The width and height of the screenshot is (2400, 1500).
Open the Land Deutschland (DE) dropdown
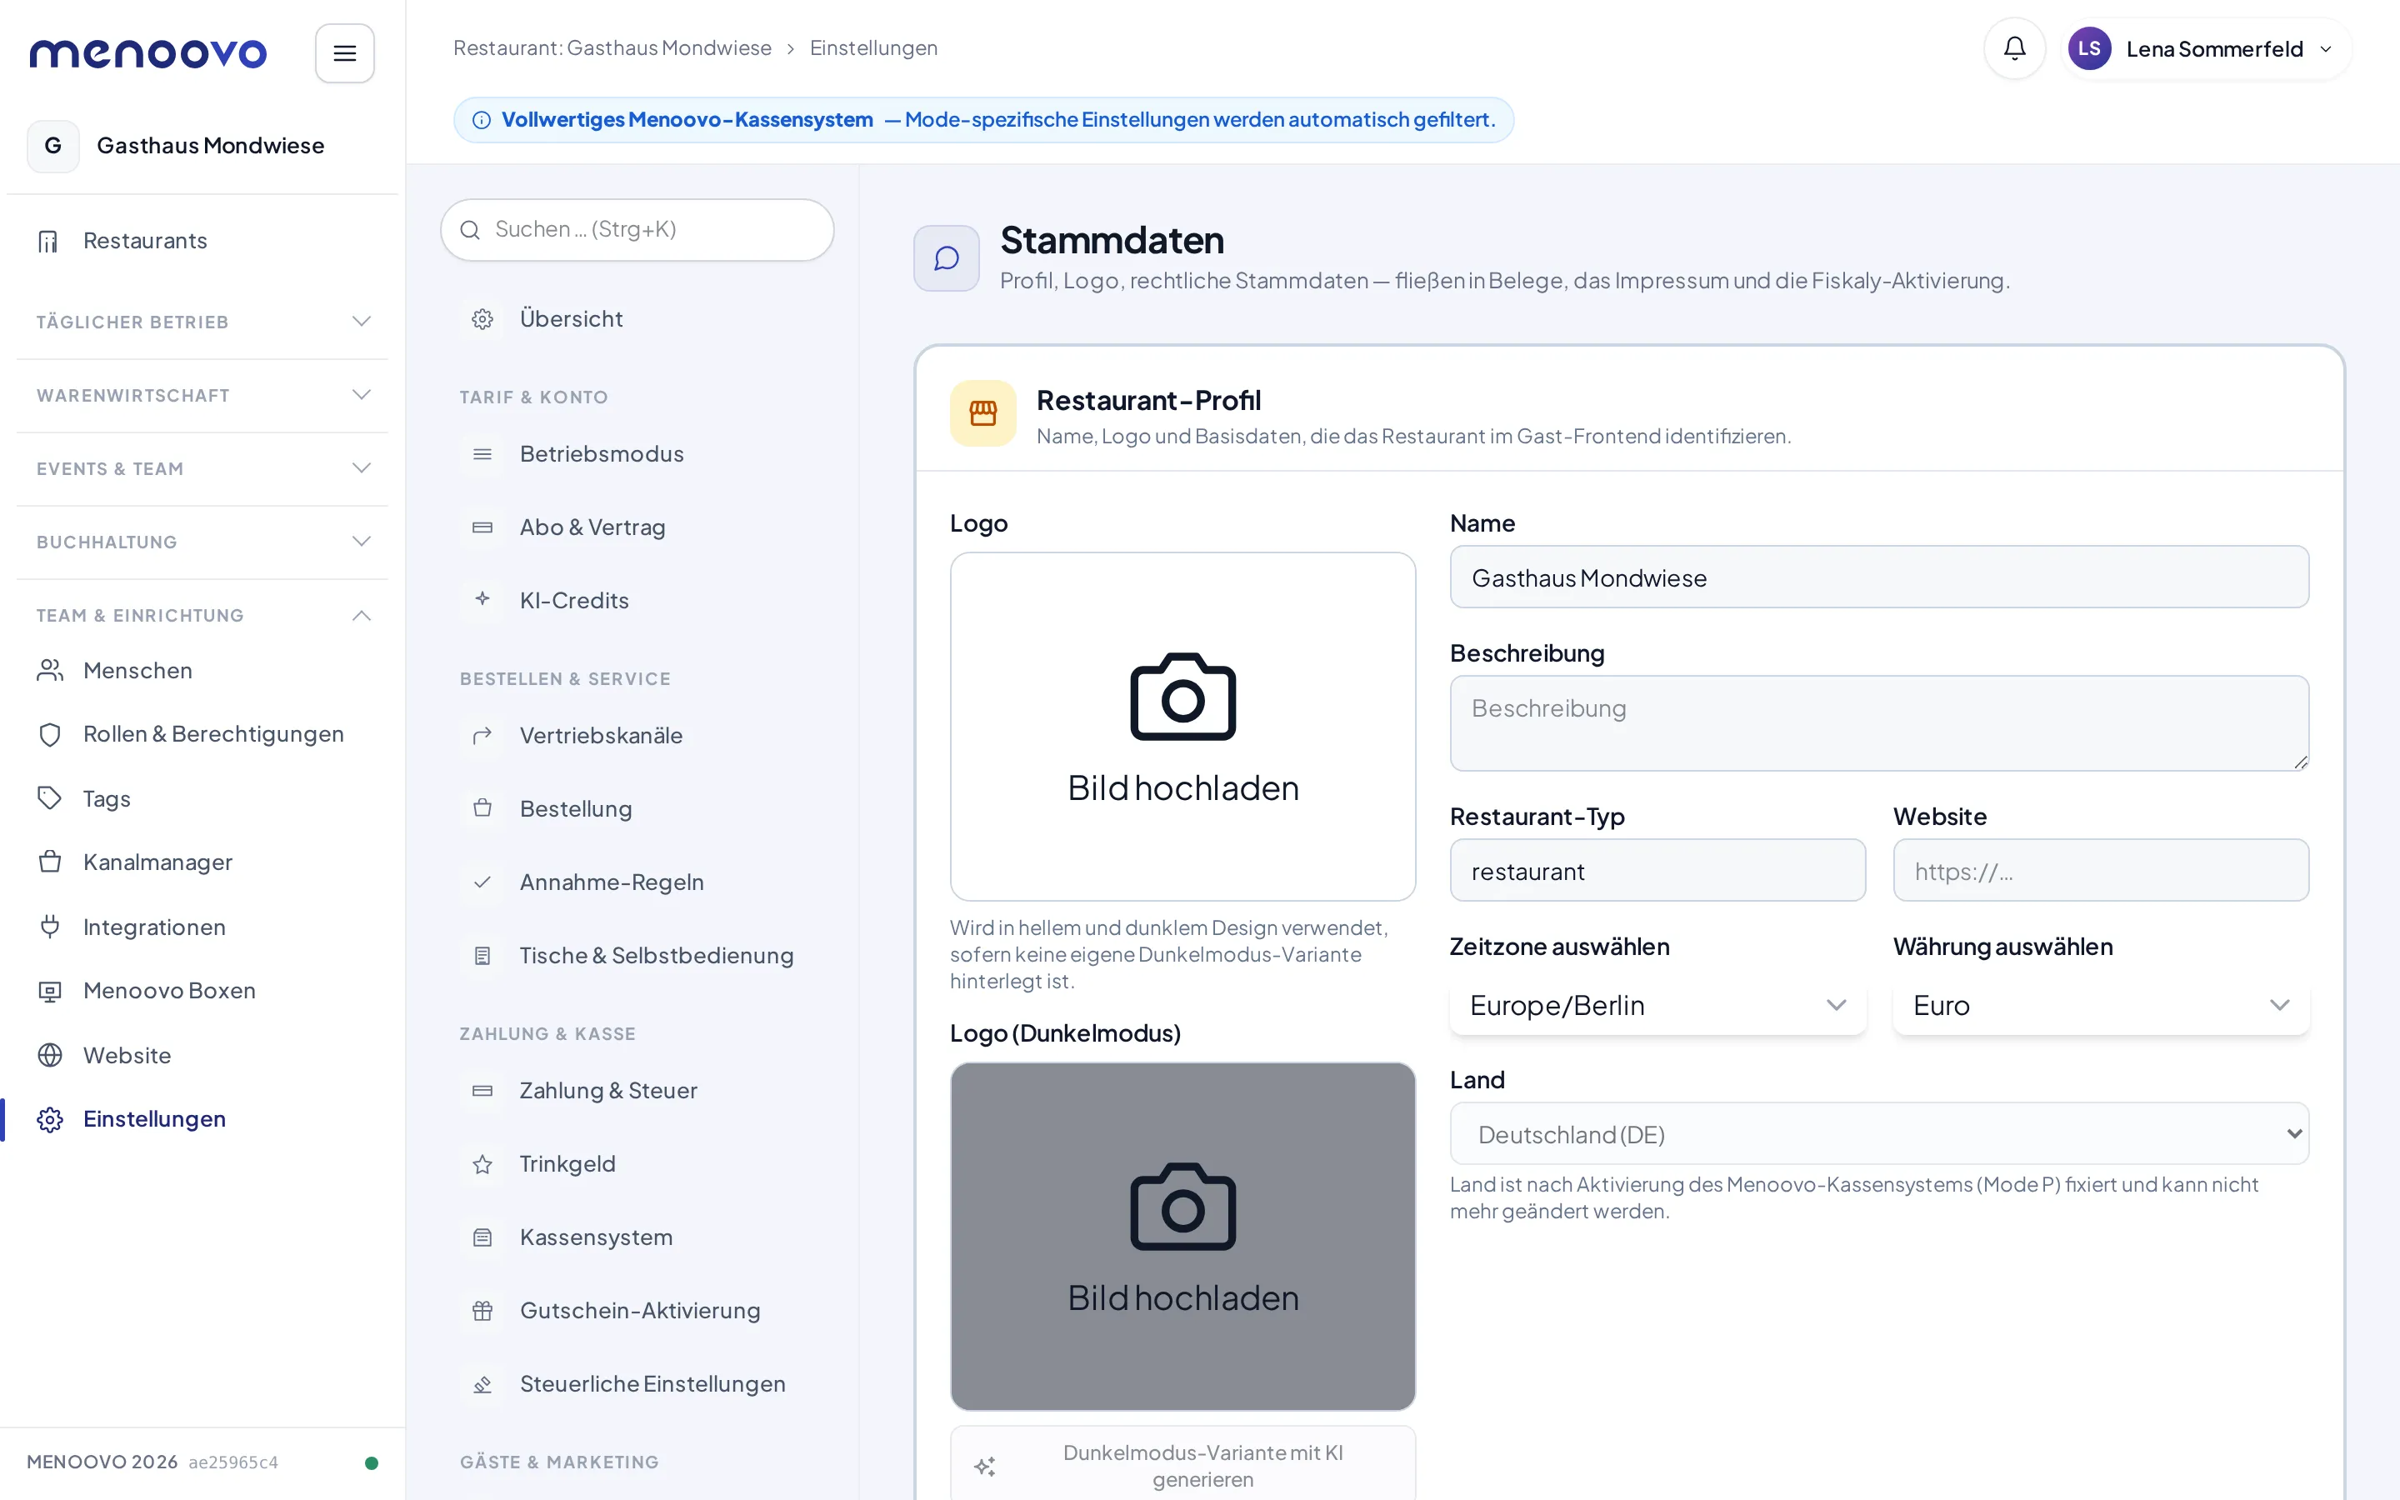[1879, 1134]
